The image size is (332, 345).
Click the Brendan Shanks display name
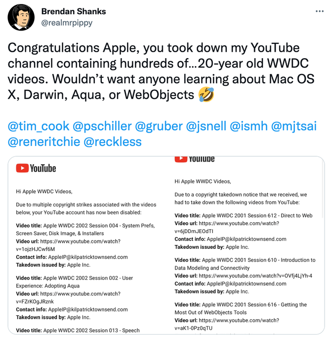[74, 11]
